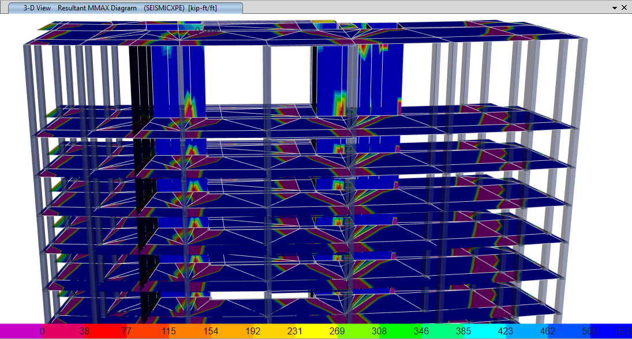
Task: Click the magenta 0 value on legend
Action: 42,332
